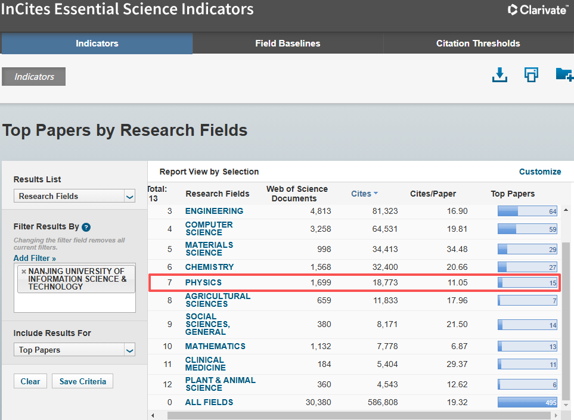
Task: Open the Customize report link
Action: coord(540,172)
